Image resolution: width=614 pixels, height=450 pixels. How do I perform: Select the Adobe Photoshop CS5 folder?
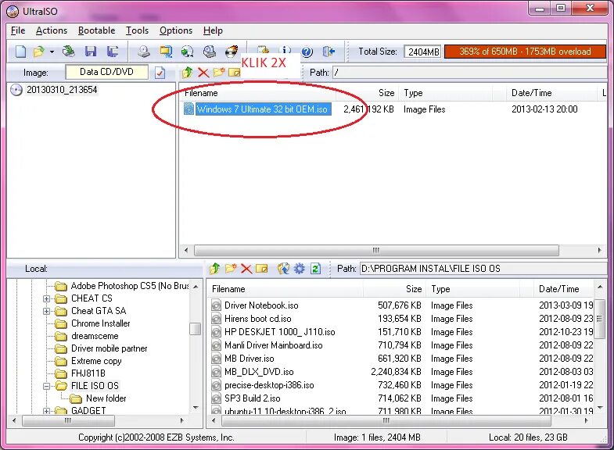tap(130, 286)
